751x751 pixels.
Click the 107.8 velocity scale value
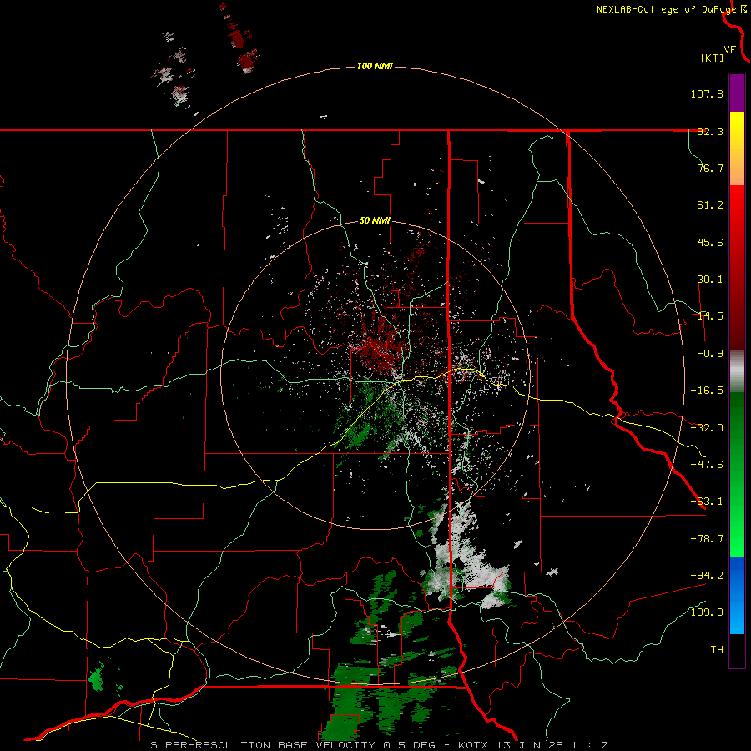tap(707, 93)
